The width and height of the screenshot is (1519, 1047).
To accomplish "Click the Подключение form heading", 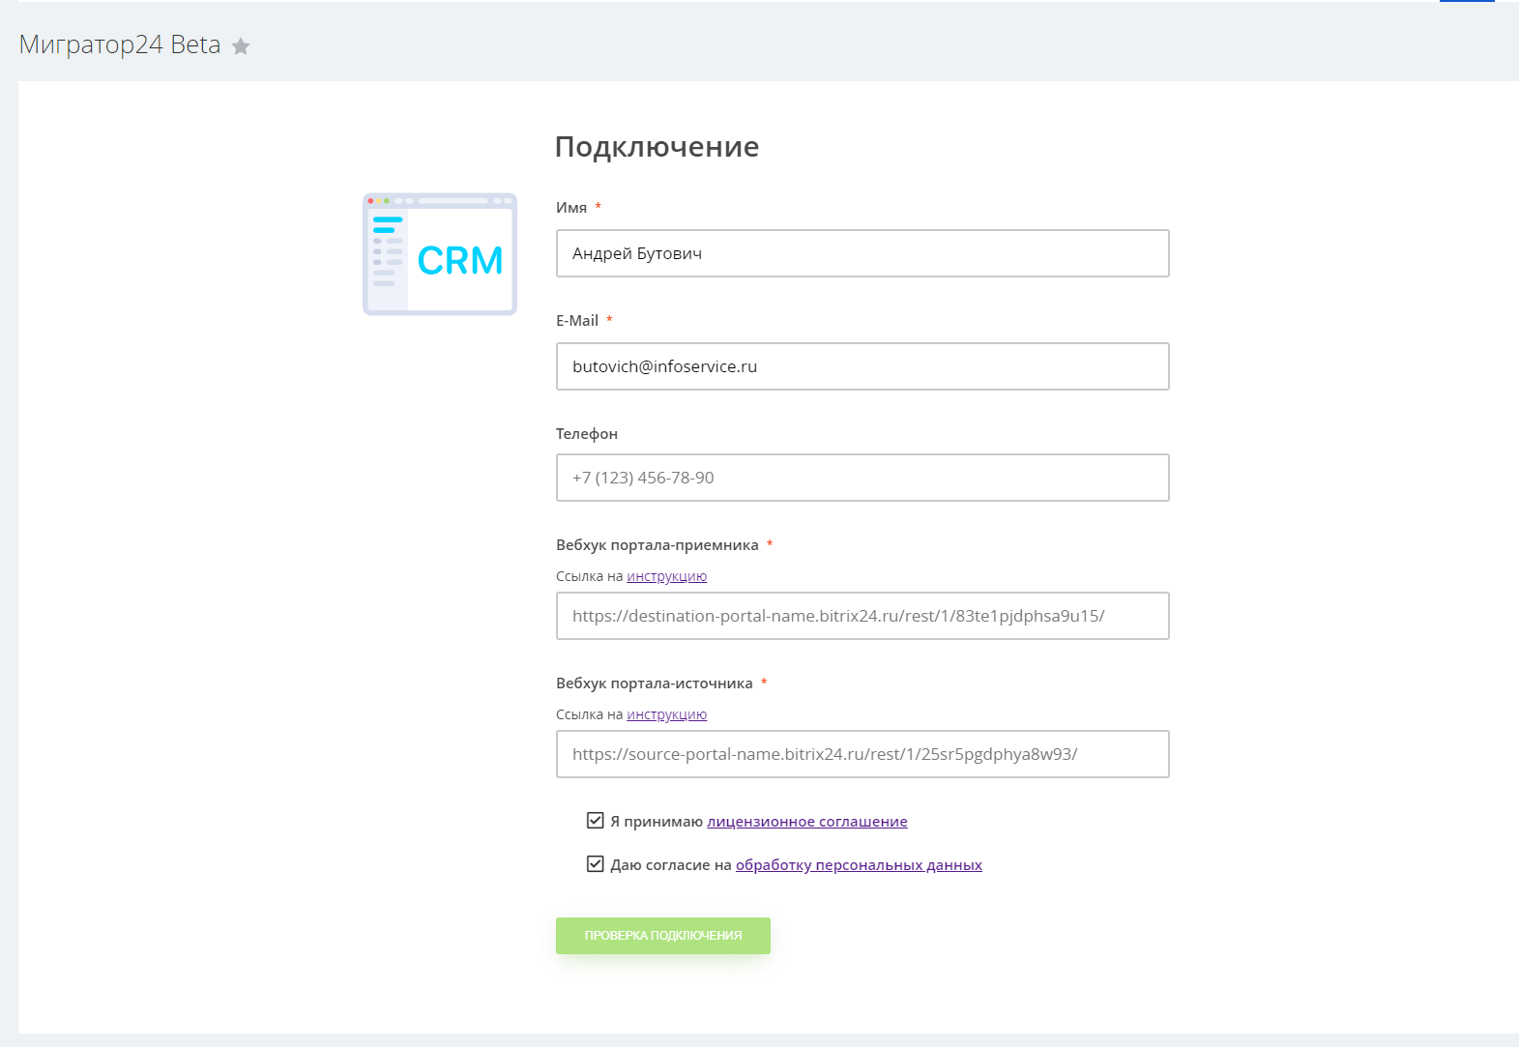I will pos(657,147).
